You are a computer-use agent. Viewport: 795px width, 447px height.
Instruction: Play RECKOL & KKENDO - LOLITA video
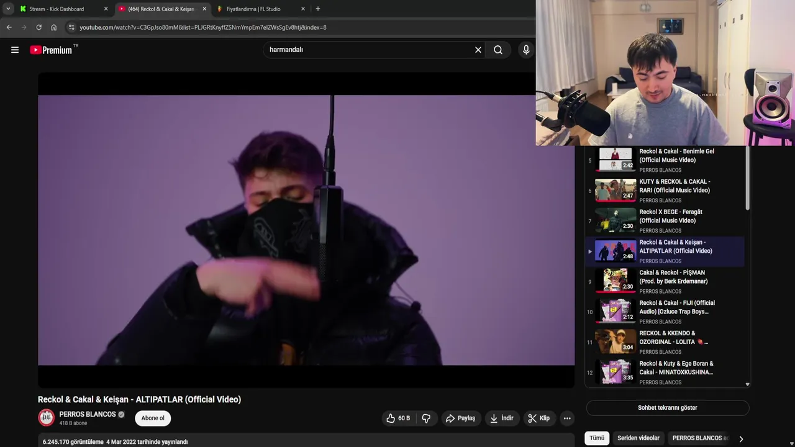[665, 342]
